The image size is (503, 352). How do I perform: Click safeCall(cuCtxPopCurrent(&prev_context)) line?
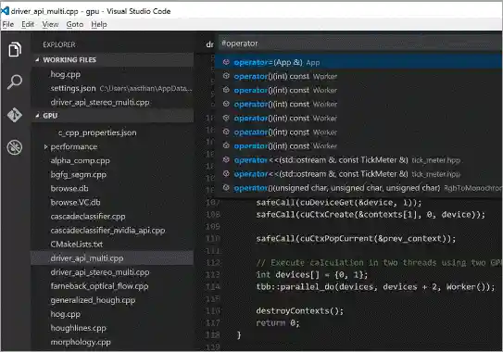(356, 239)
